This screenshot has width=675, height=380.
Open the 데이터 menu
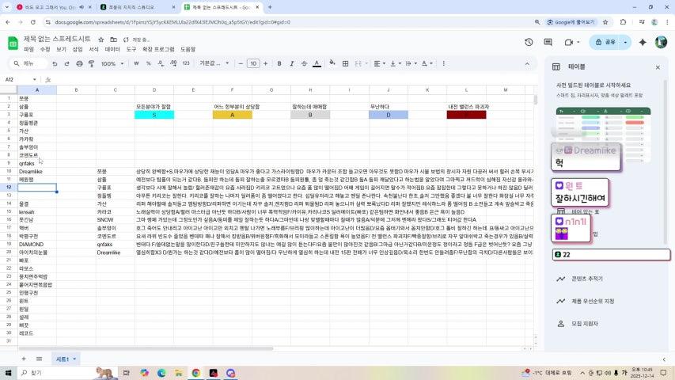pos(113,49)
